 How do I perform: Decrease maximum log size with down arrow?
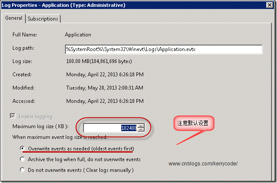(x=141, y=130)
